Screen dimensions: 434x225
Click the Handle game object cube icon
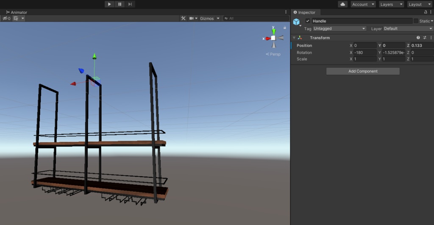point(296,22)
